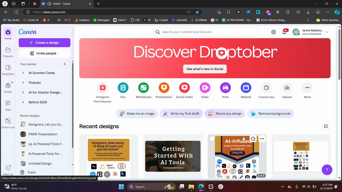Add a starred item with plus icon

(64, 64)
